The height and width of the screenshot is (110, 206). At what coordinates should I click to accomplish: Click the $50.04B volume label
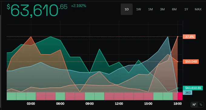click(x=191, y=62)
